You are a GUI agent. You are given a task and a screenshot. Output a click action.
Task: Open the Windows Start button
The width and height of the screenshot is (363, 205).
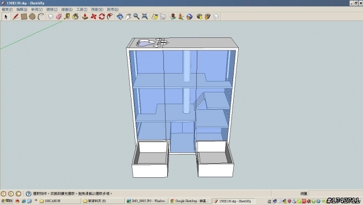coord(7,201)
